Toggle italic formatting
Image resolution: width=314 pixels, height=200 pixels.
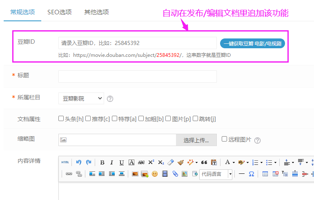point(112,162)
